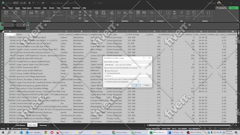This screenshot has width=240, height=135.
Task: Click OK in the PivotTable dialog
Action: (x=136, y=85)
